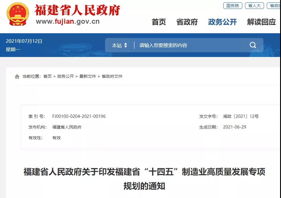This screenshot has height=198, width=281.
Task: Click the dropdown arrows next to 本站
Action: (x=125, y=45)
